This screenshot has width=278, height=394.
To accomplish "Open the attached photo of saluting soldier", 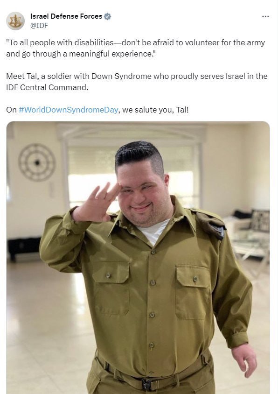I will 138,258.
